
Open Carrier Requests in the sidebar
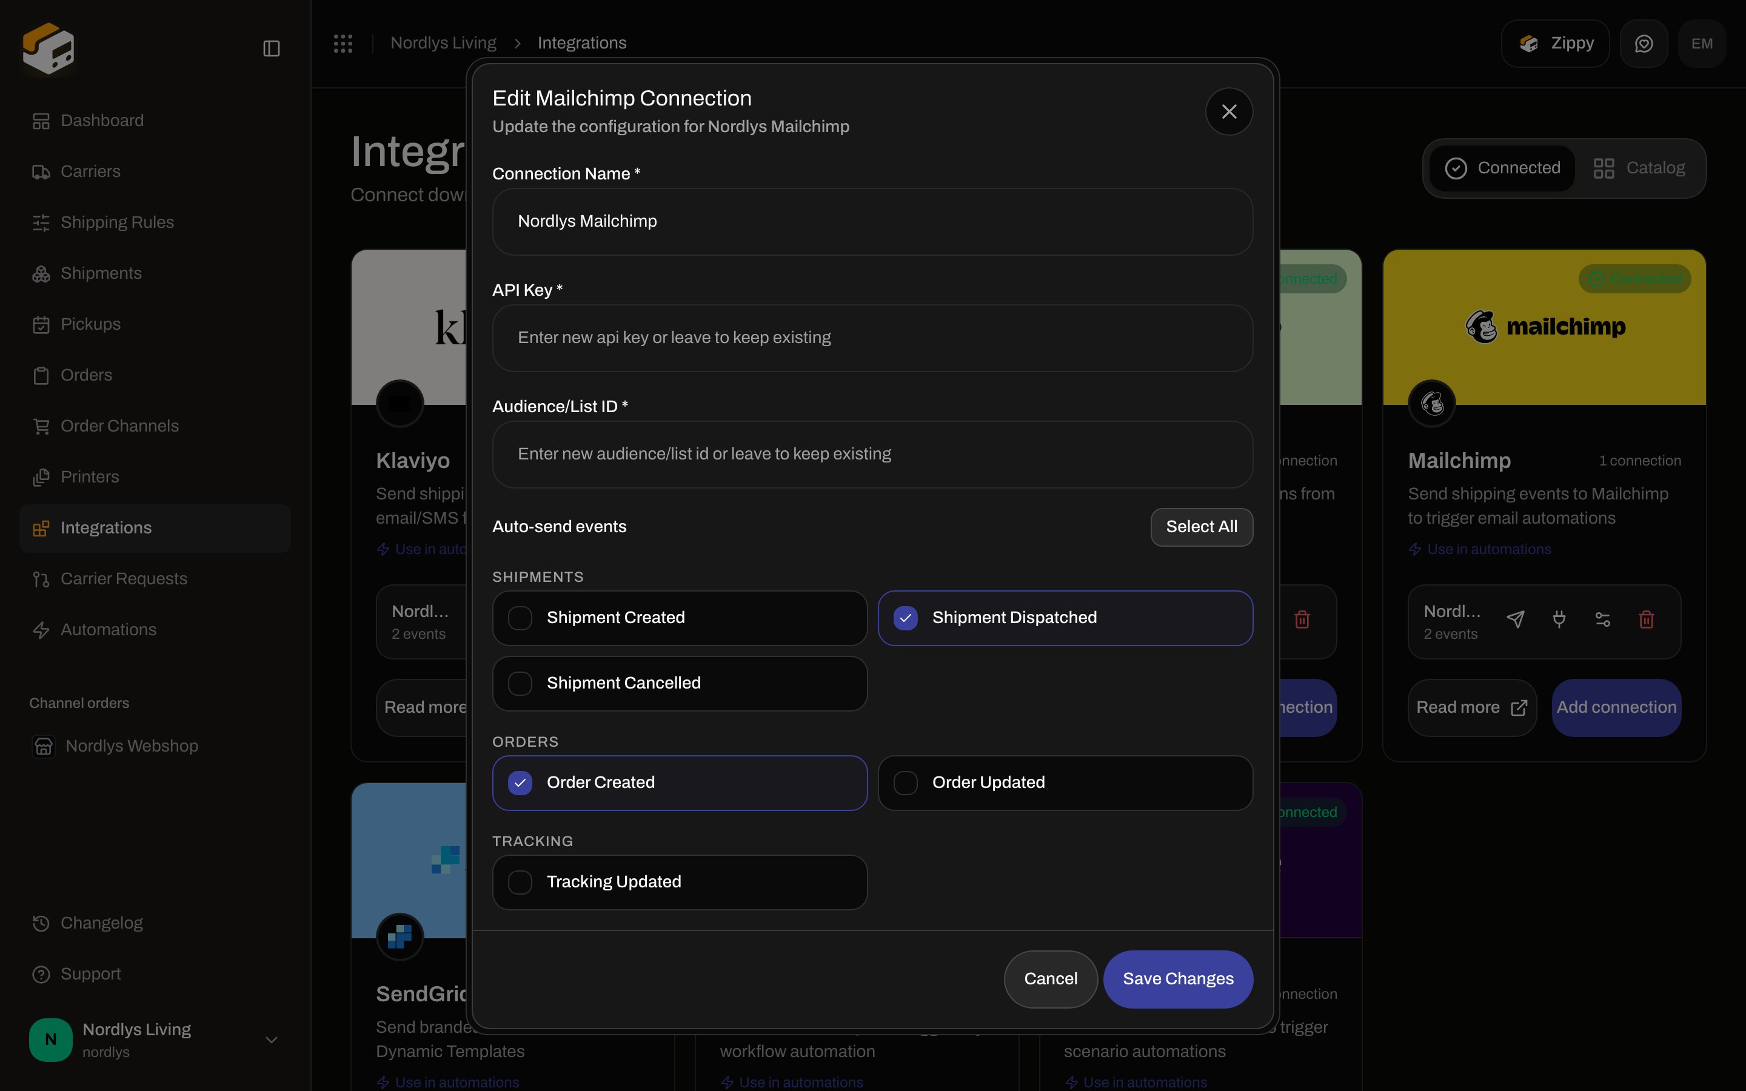[x=155, y=579]
